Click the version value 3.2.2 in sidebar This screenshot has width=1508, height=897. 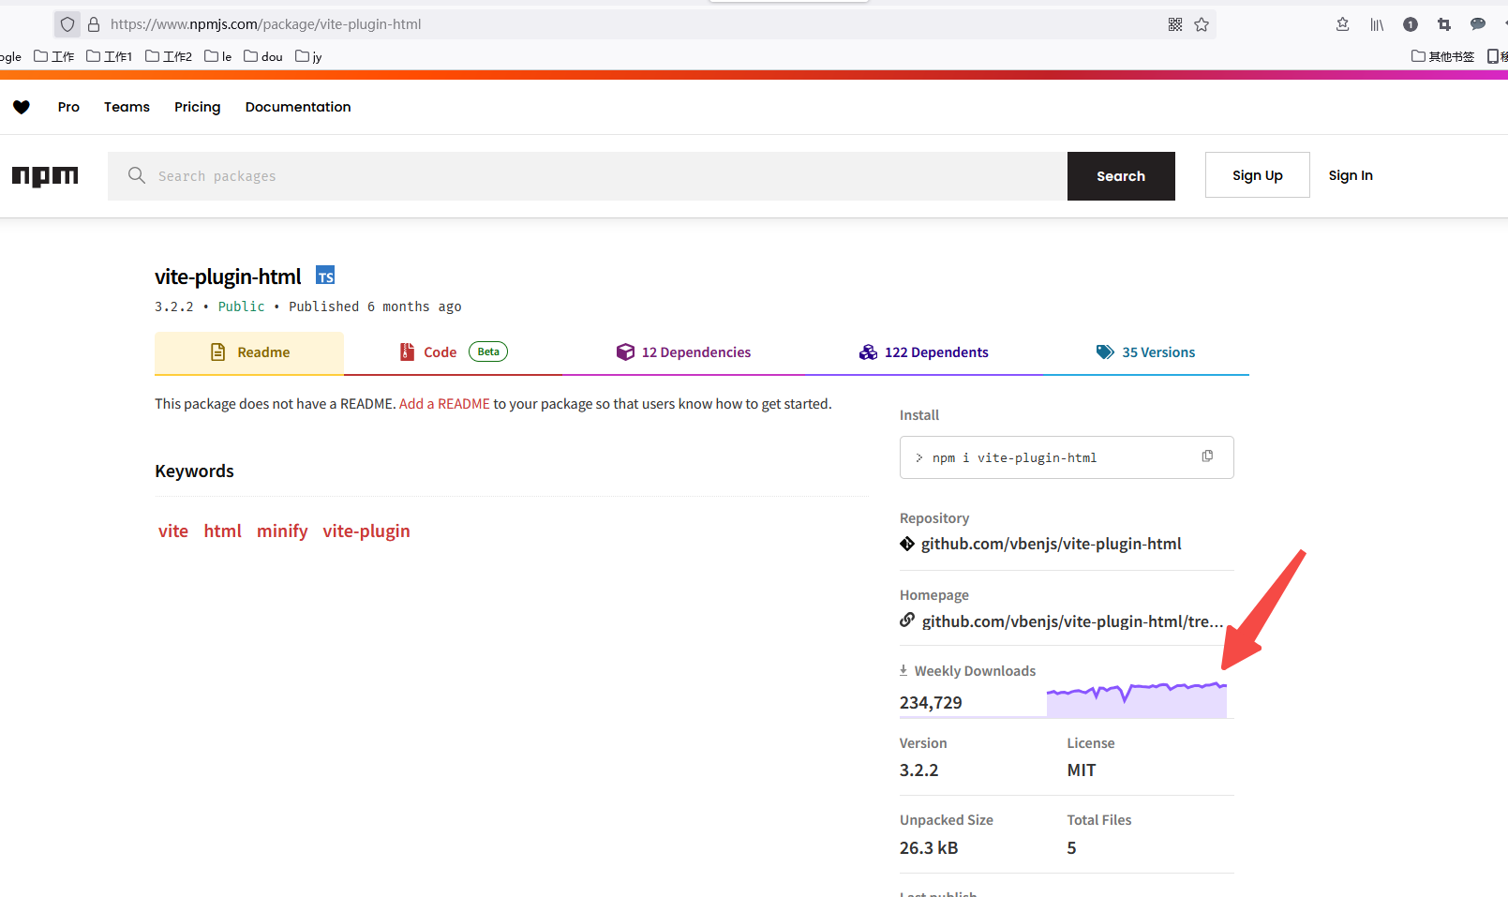[x=919, y=770]
